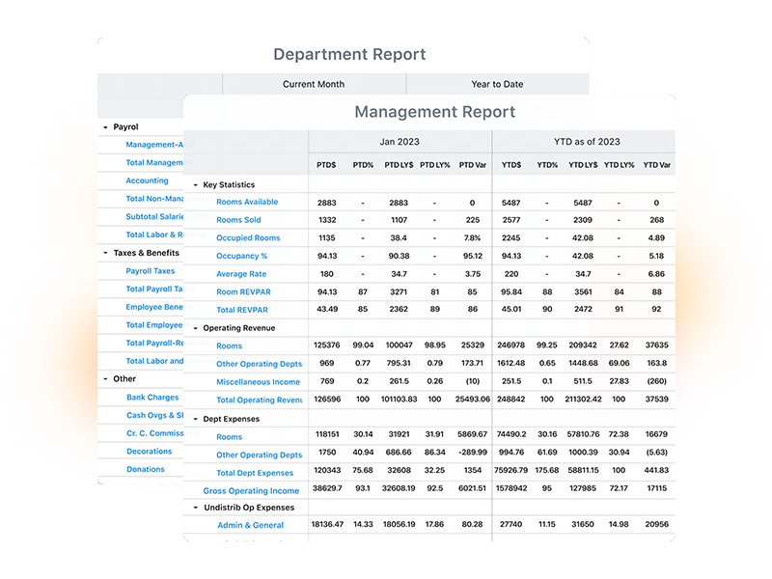The image size is (772, 579).
Task: Select the Donations line item
Action: pyautogui.click(x=145, y=469)
